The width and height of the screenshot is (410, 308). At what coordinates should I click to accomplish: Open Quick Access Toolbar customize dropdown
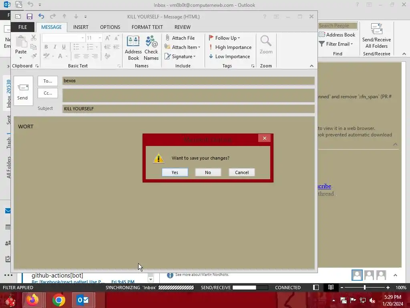[85, 16]
